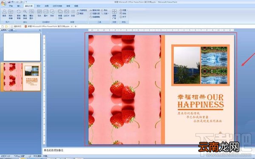Select the strawberry pattern image on slide
The height and width of the screenshot is (159, 255).
pyautogui.click(x=125, y=90)
